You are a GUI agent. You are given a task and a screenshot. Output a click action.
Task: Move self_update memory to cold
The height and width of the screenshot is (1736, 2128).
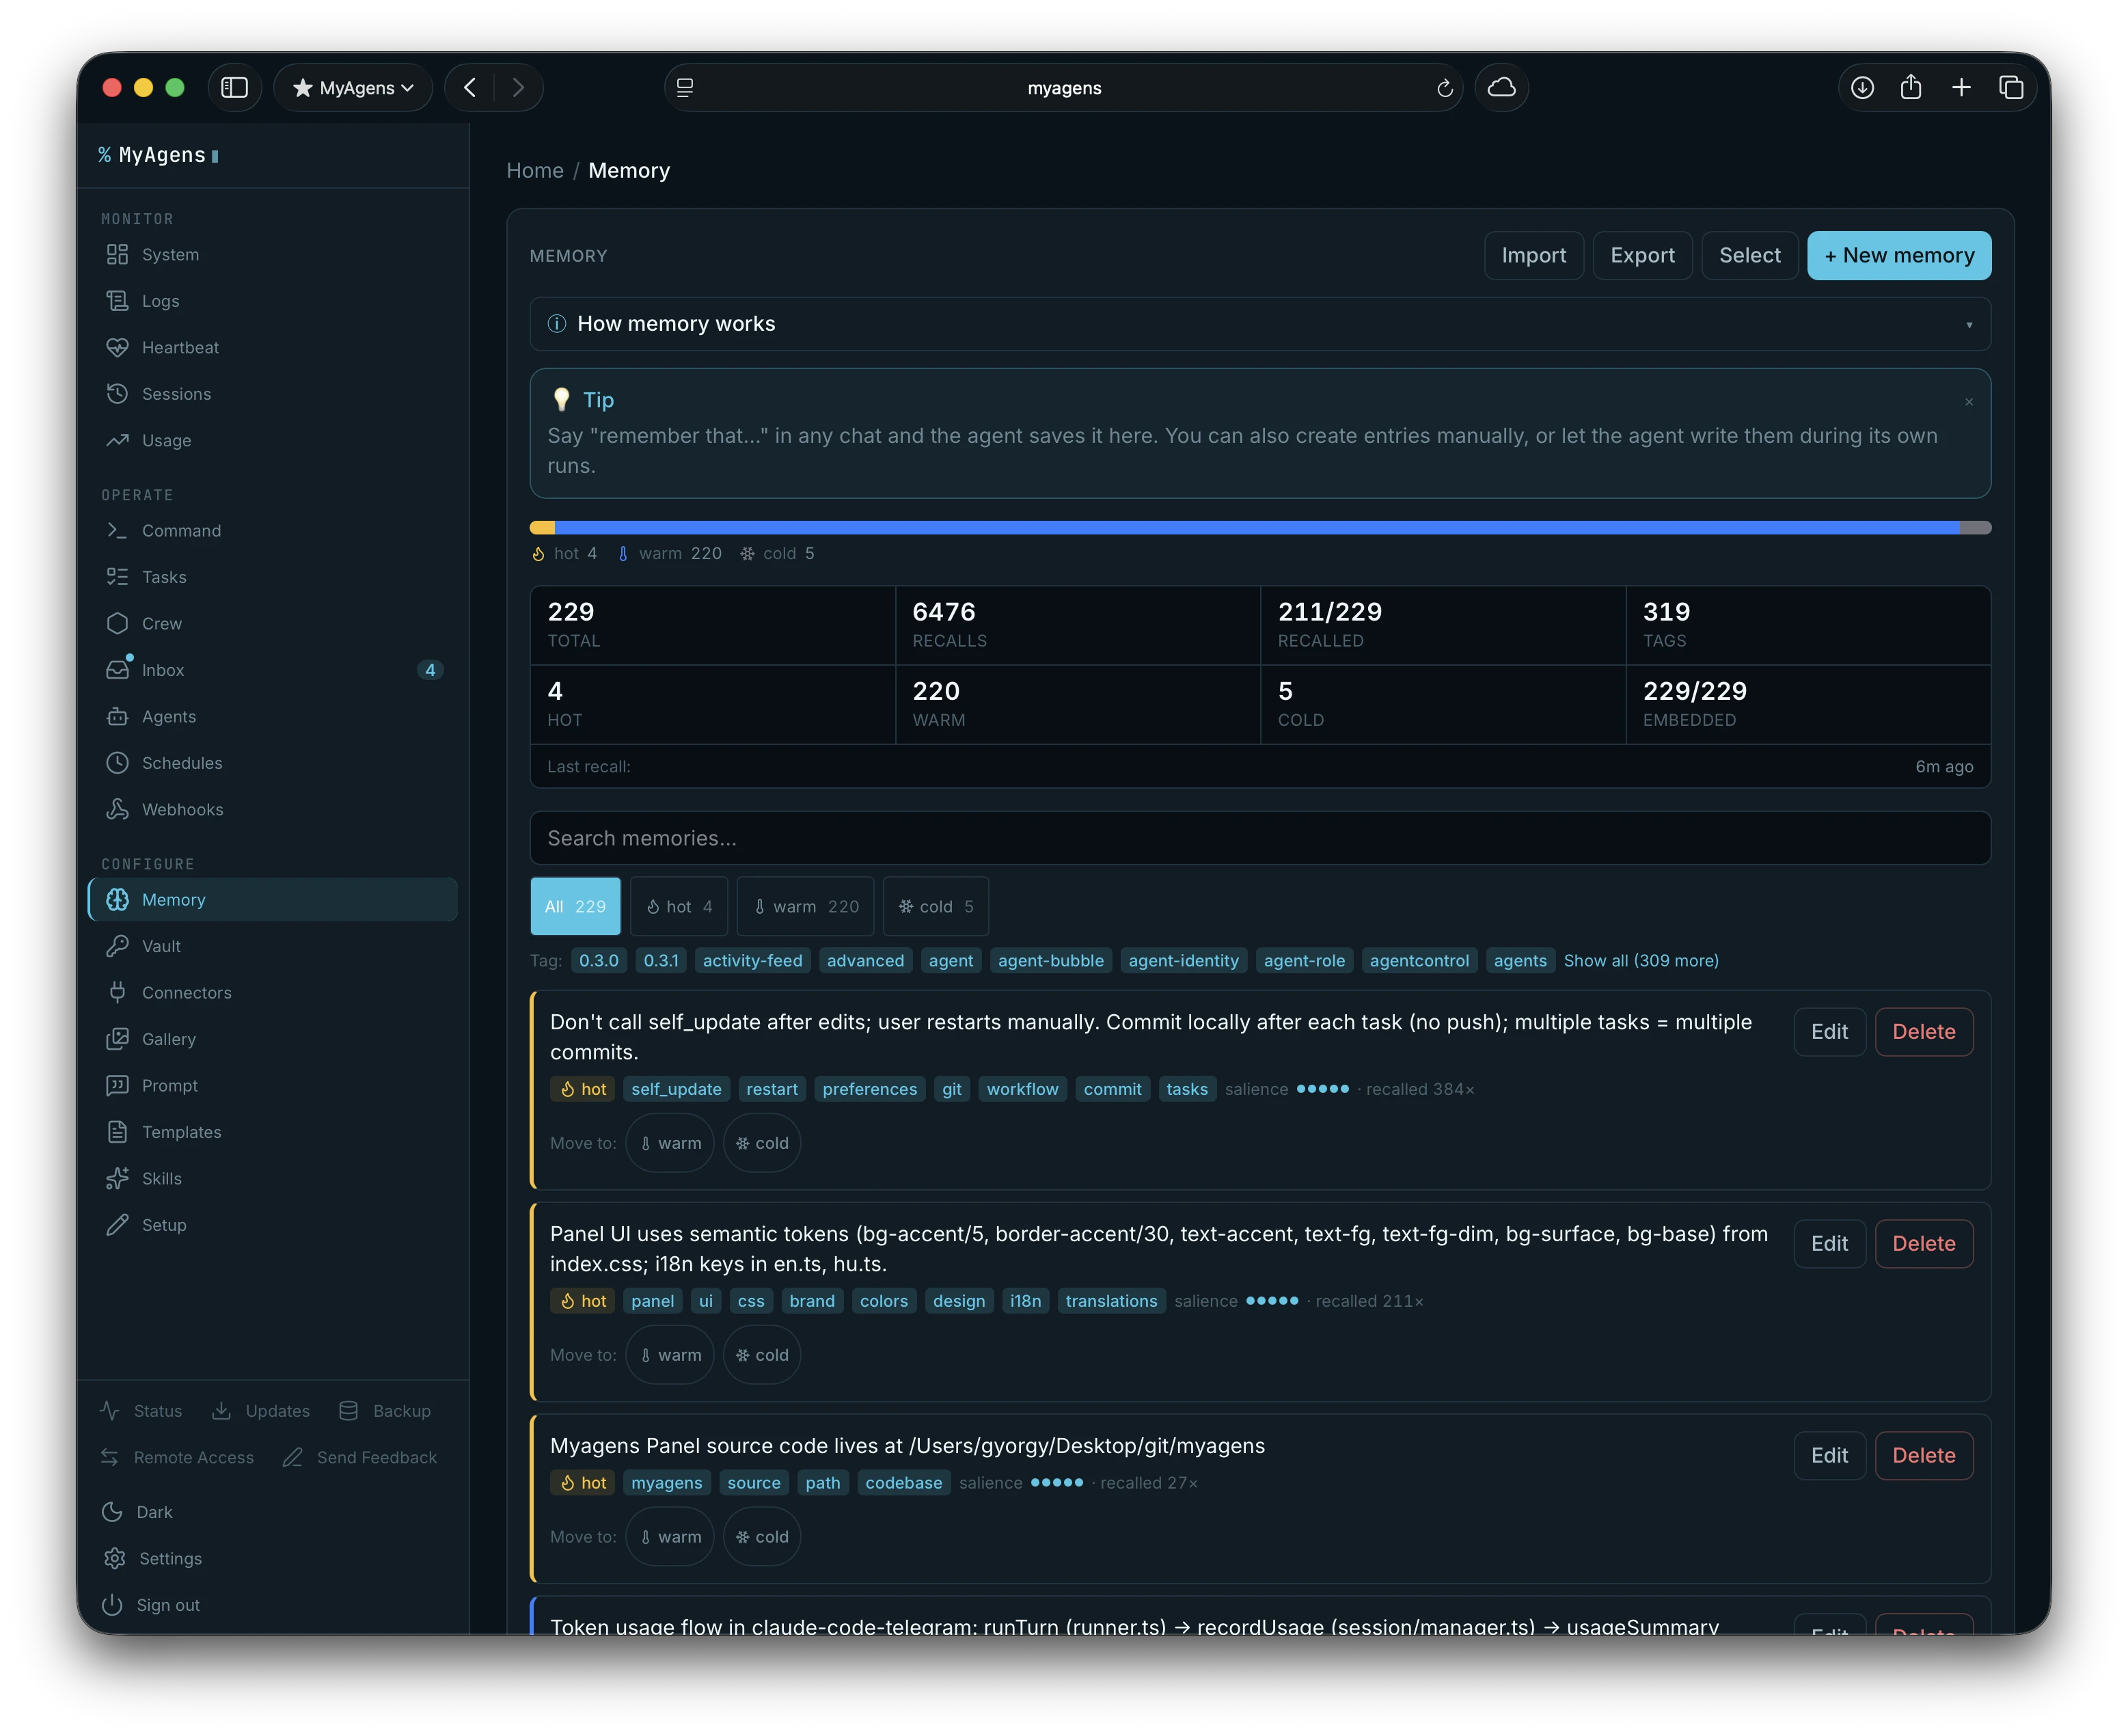[762, 1143]
